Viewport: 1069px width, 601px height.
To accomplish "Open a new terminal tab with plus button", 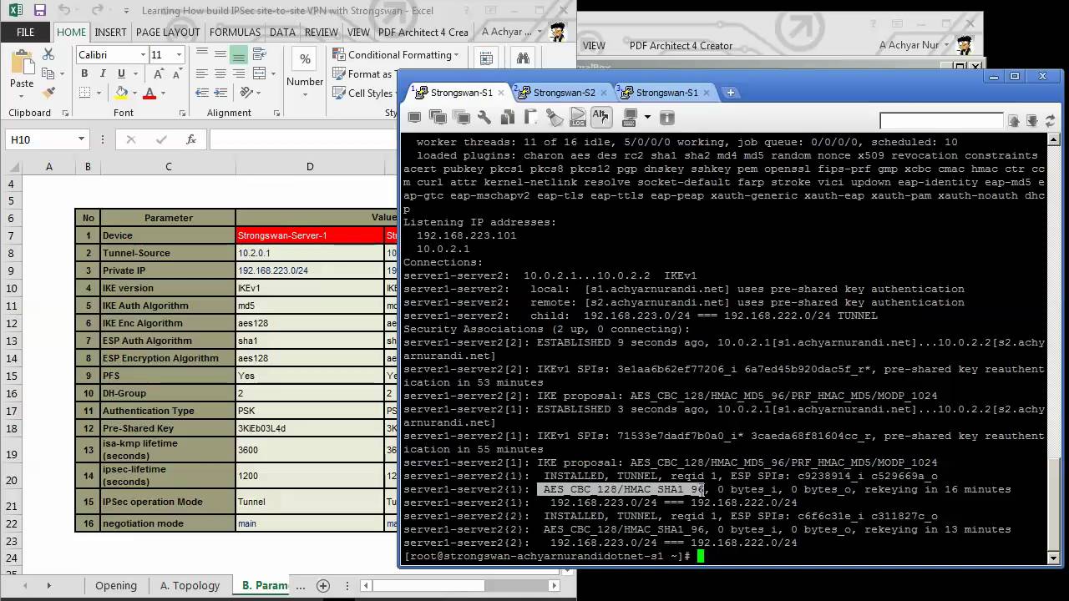I will click(730, 93).
